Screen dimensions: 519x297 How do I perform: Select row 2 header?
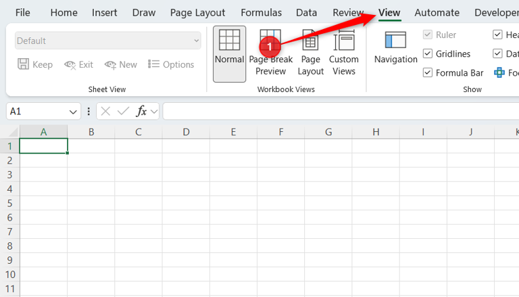(9, 160)
